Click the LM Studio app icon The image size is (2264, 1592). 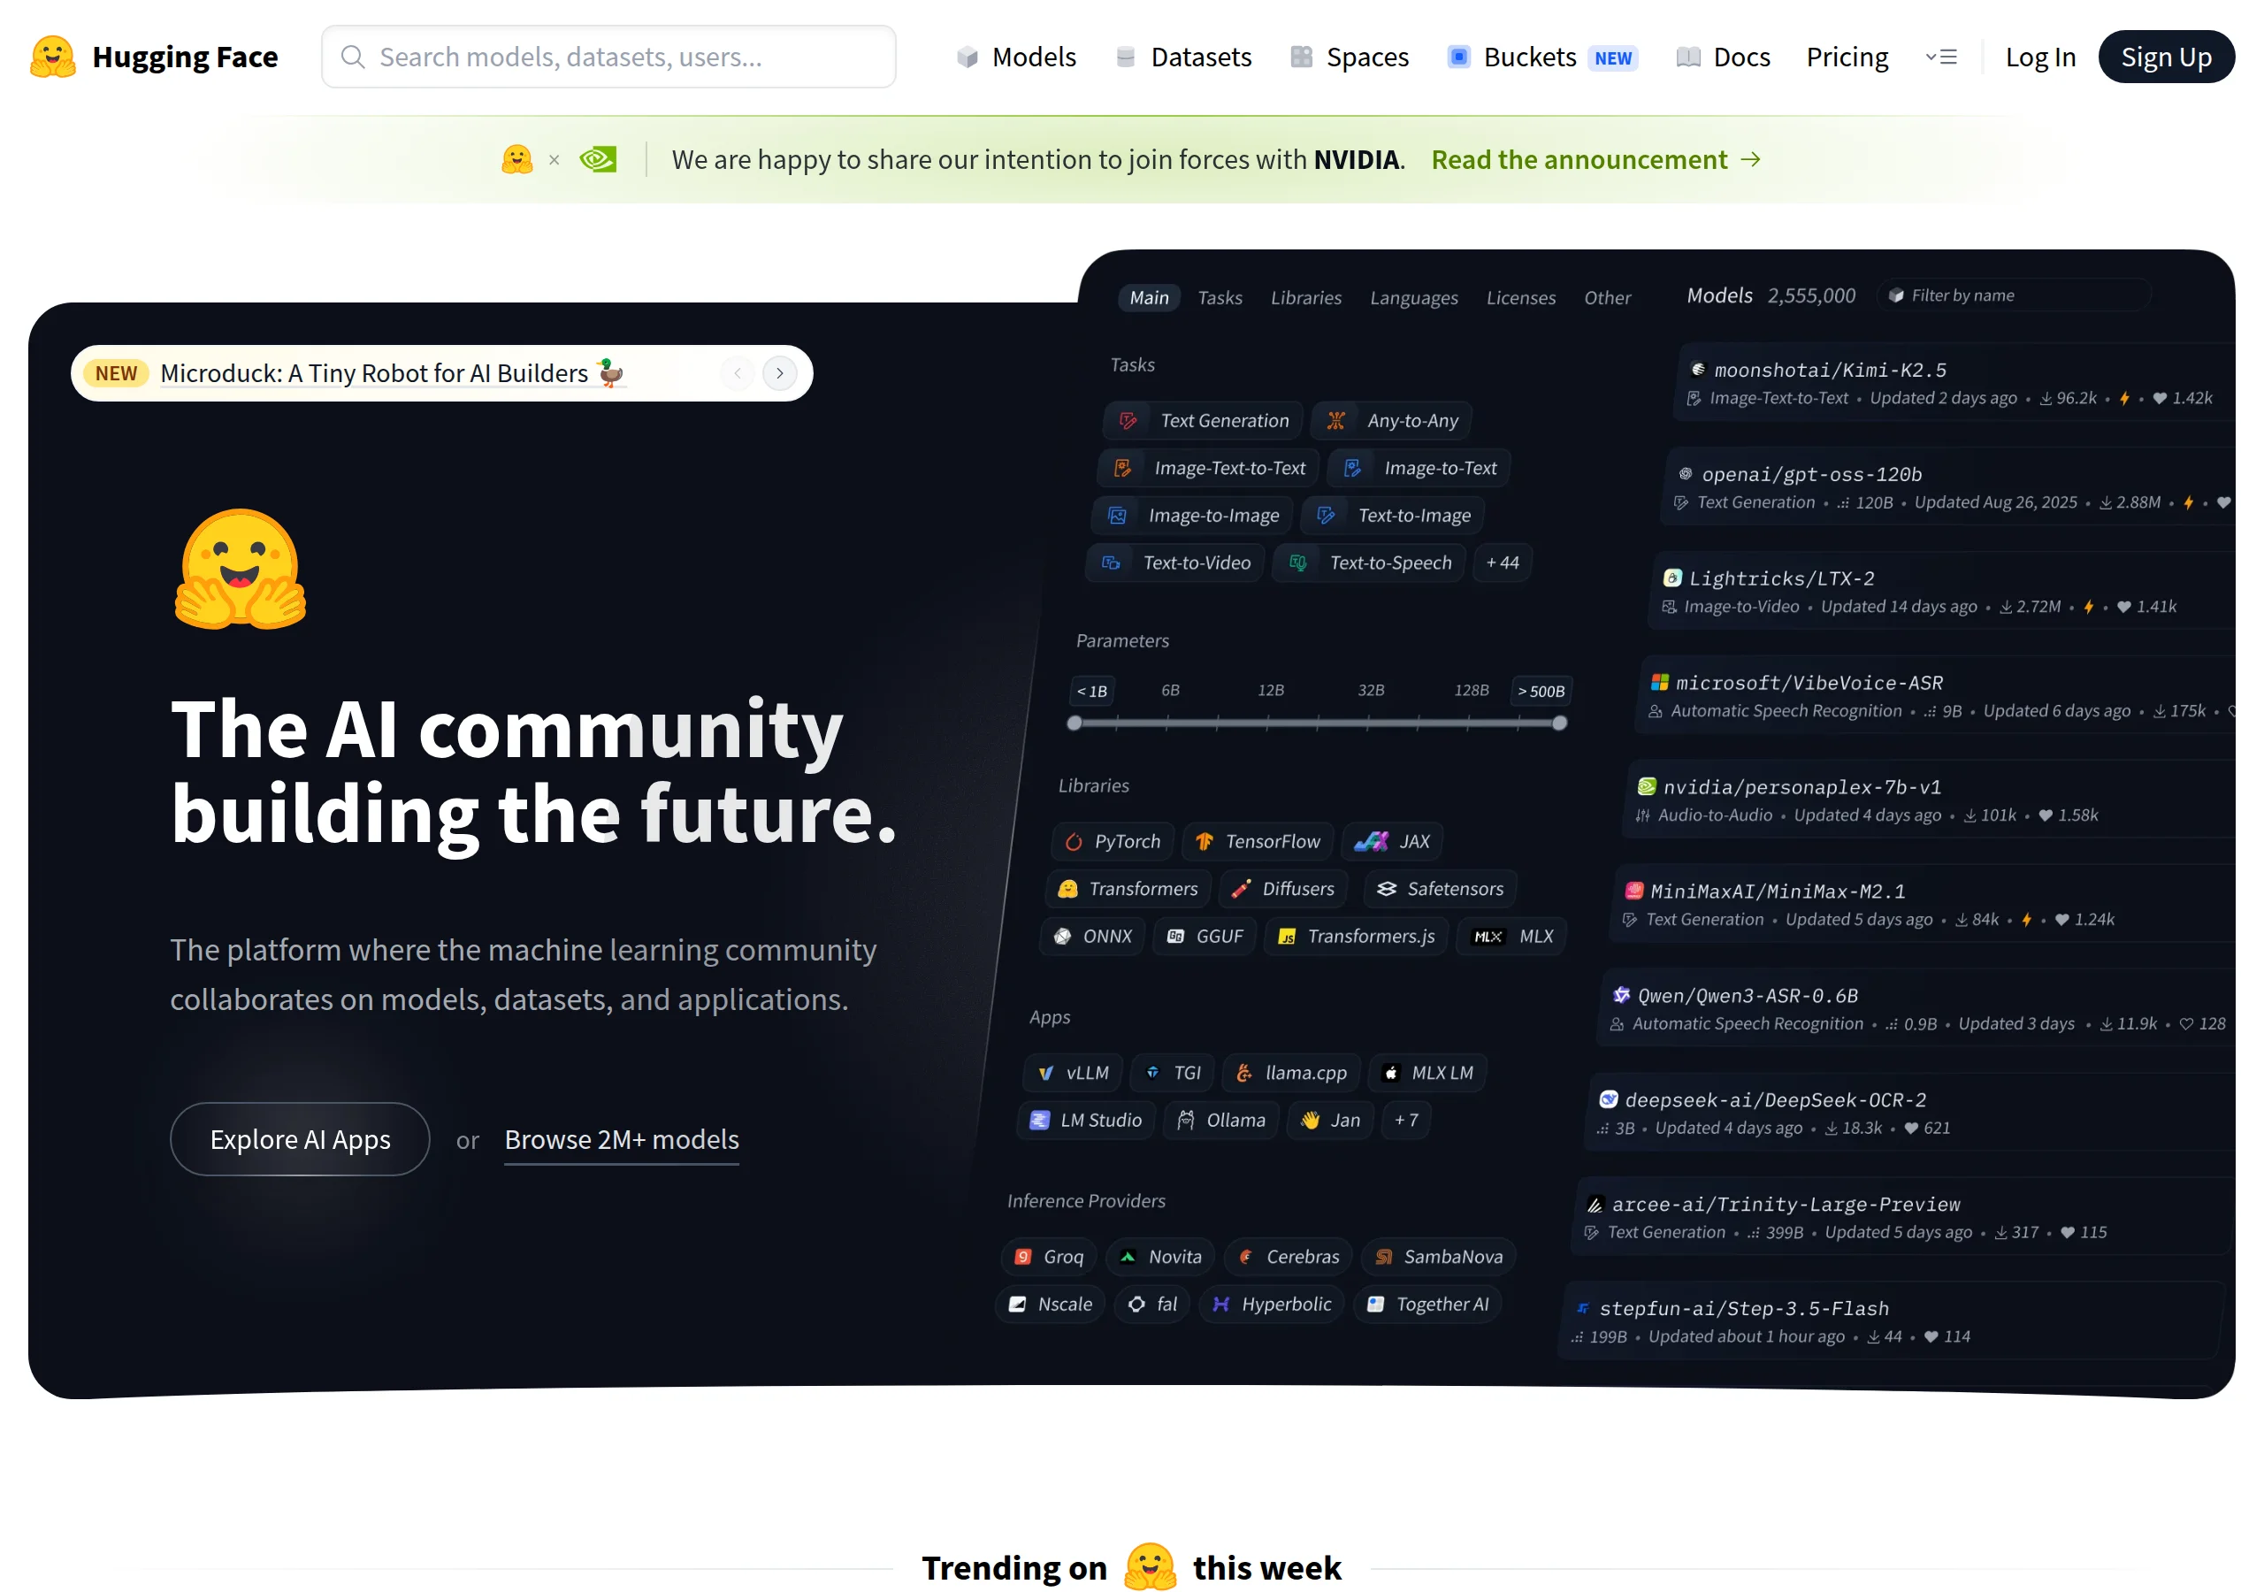1039,1120
